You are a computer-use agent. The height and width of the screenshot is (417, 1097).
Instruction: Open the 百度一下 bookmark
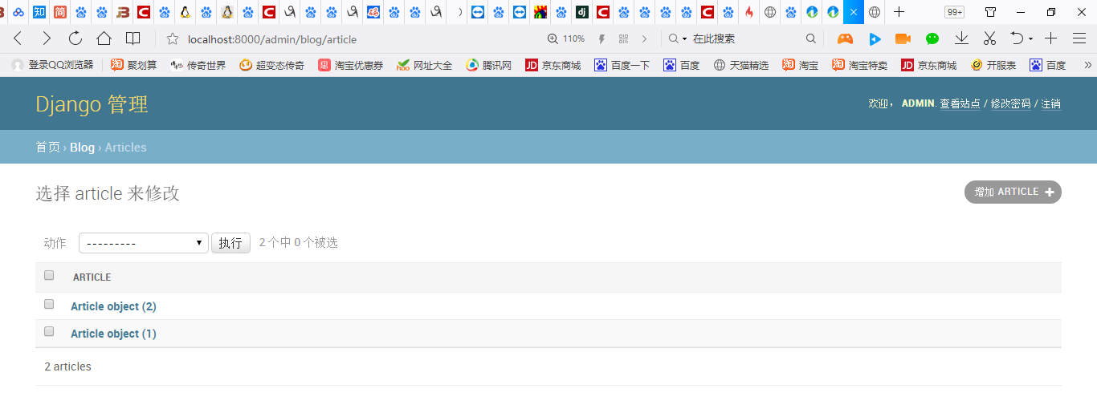tap(622, 65)
